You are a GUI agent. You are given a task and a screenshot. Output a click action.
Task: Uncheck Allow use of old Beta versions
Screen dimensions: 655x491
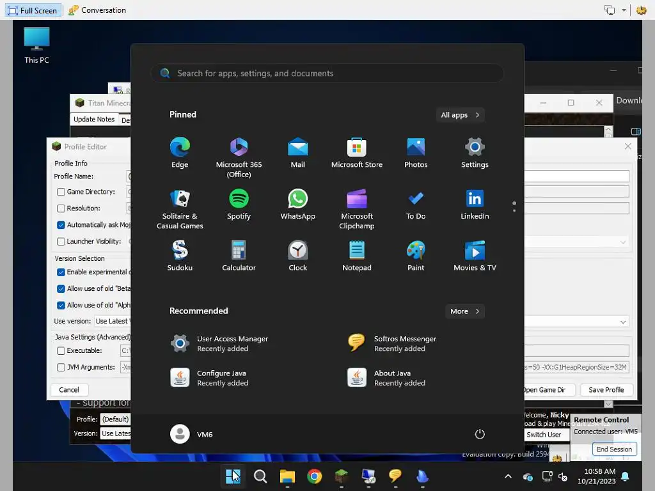[x=61, y=288]
